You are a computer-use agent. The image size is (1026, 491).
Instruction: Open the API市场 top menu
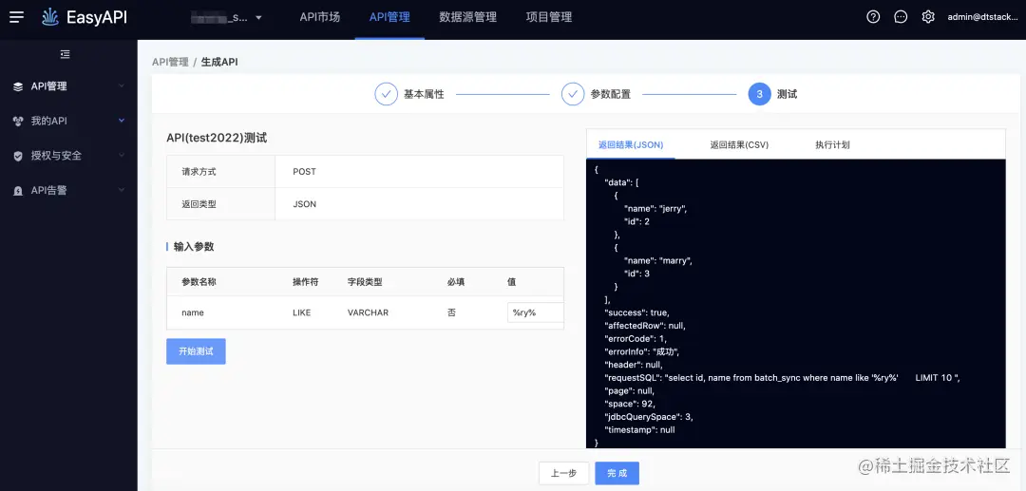tap(320, 18)
